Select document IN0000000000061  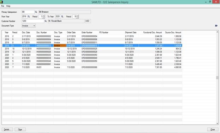(44, 64)
